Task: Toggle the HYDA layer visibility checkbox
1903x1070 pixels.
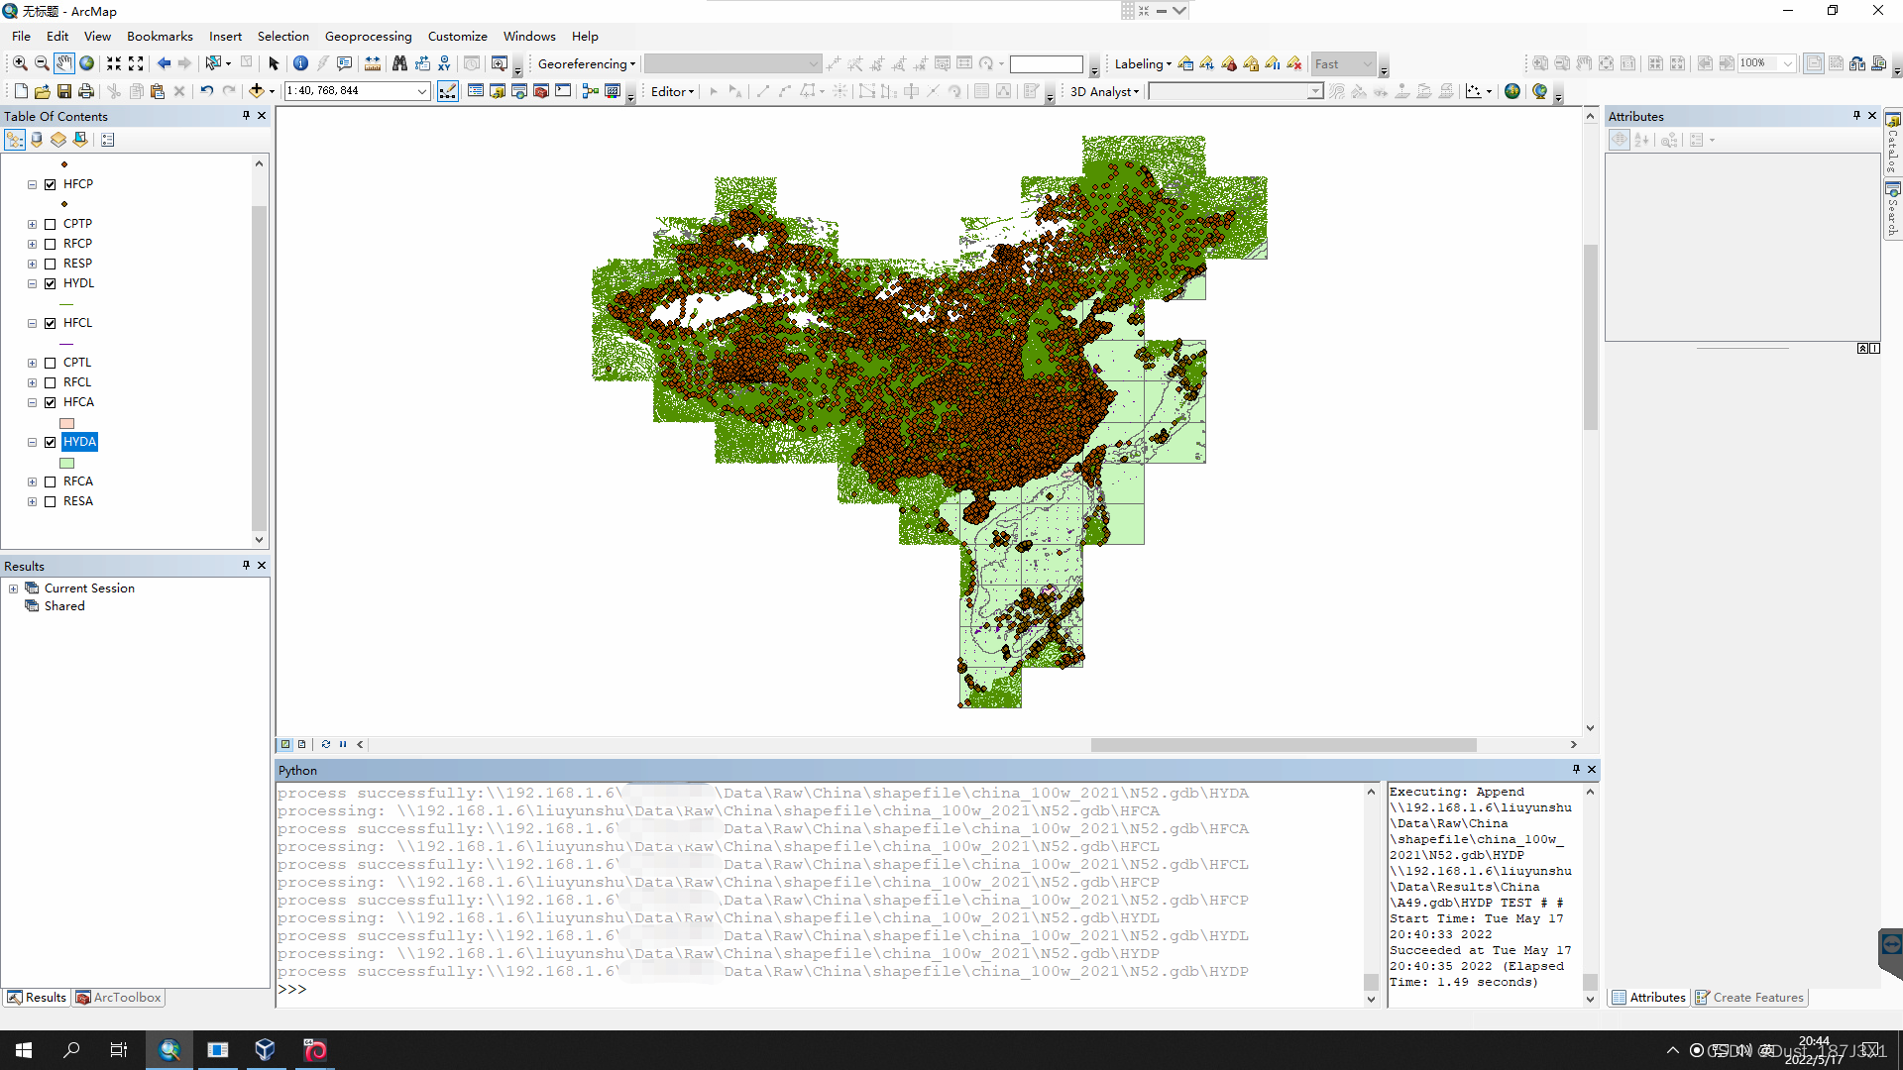Action: click(51, 442)
